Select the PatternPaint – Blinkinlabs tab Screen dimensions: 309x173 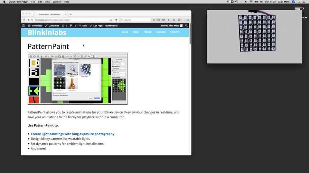[51, 14]
